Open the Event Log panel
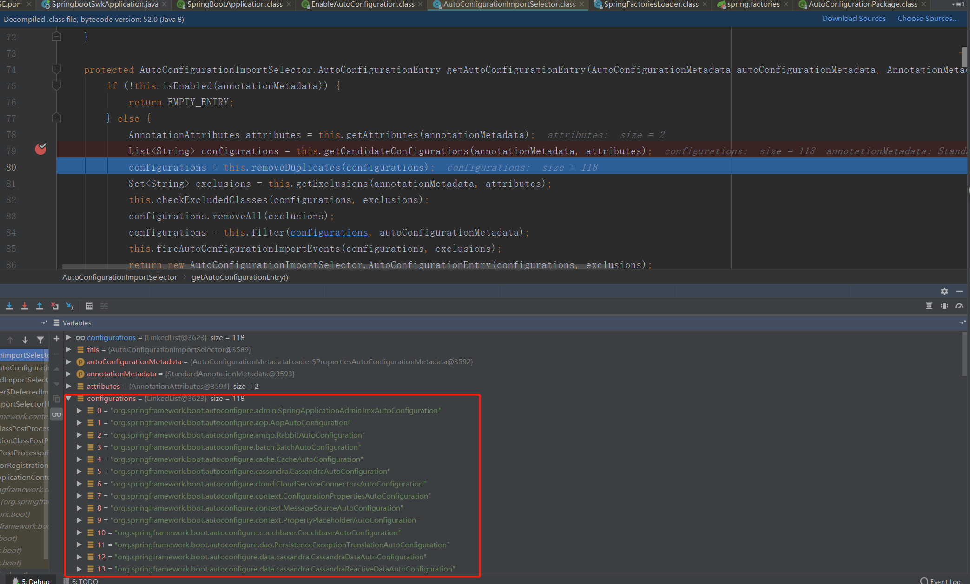 tap(941, 581)
